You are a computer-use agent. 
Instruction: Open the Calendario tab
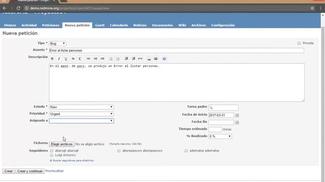[x=119, y=25]
